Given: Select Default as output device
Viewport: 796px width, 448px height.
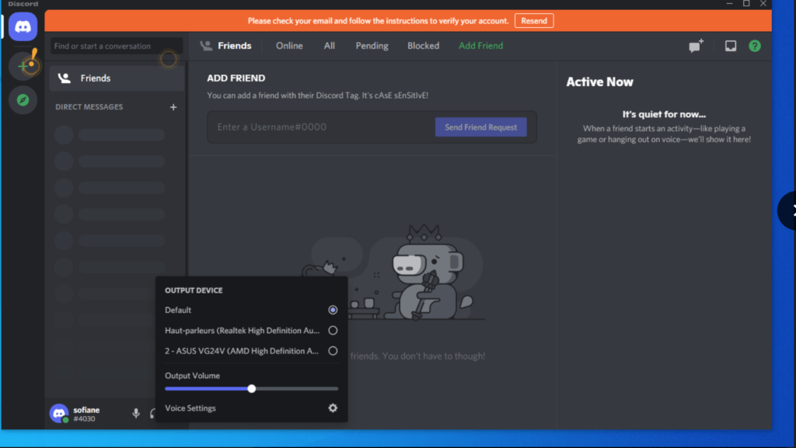Looking at the screenshot, I should [x=333, y=310].
